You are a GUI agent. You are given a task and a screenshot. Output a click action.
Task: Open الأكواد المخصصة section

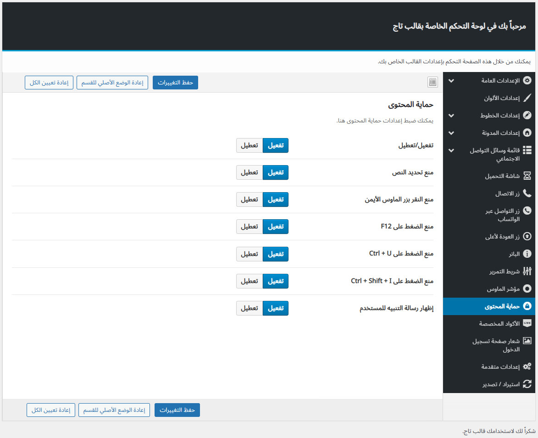pyautogui.click(x=499, y=324)
